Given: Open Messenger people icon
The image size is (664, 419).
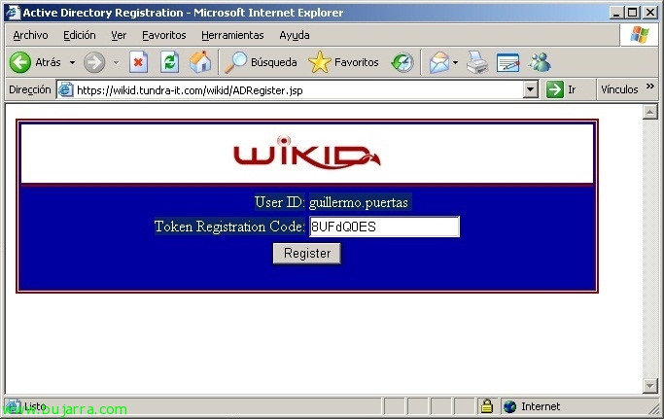Looking at the screenshot, I should coord(540,62).
